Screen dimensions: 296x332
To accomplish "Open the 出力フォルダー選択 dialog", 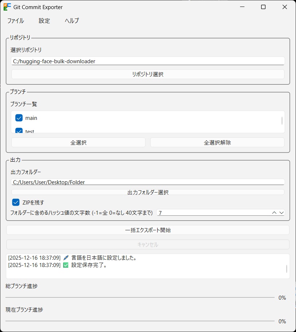I will [x=148, y=192].
